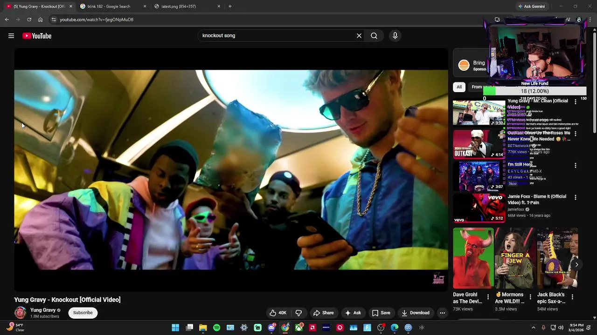This screenshot has height=335, width=597.
Task: Open the Windows Start menu
Action: [175, 328]
